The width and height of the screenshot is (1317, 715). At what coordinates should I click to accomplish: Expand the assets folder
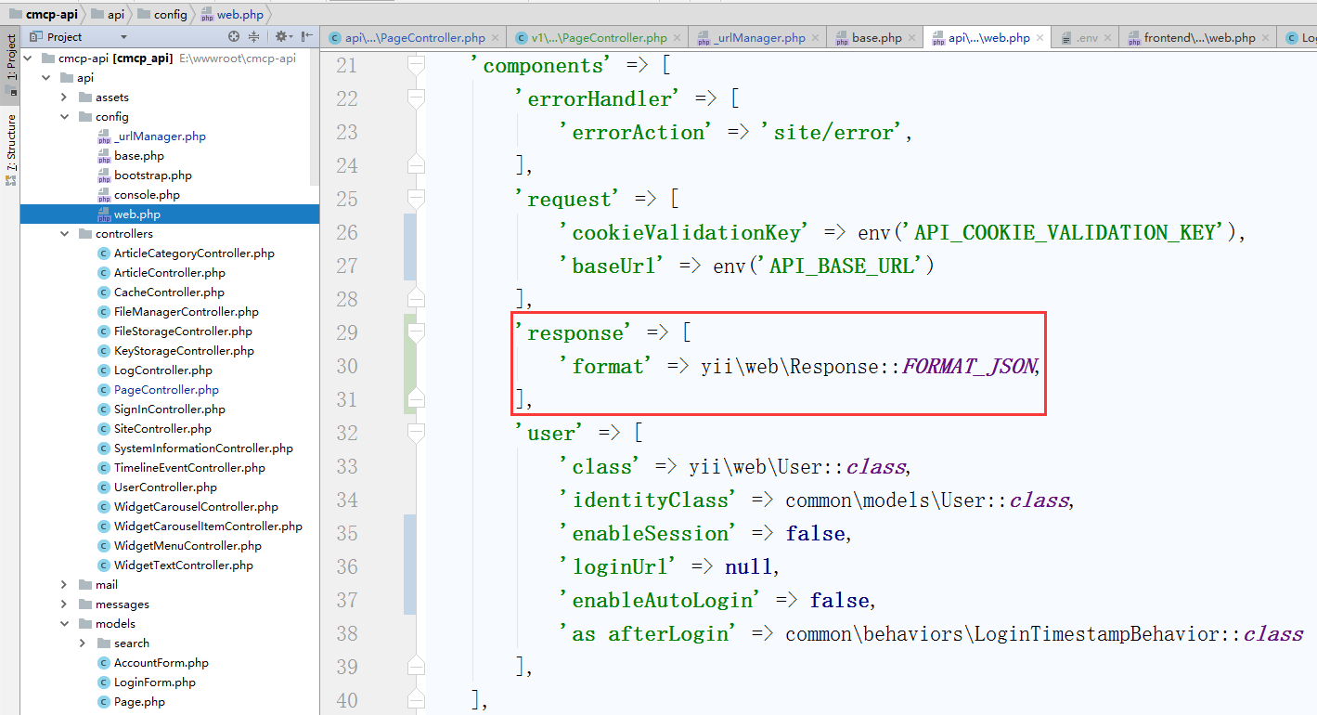pyautogui.click(x=64, y=97)
